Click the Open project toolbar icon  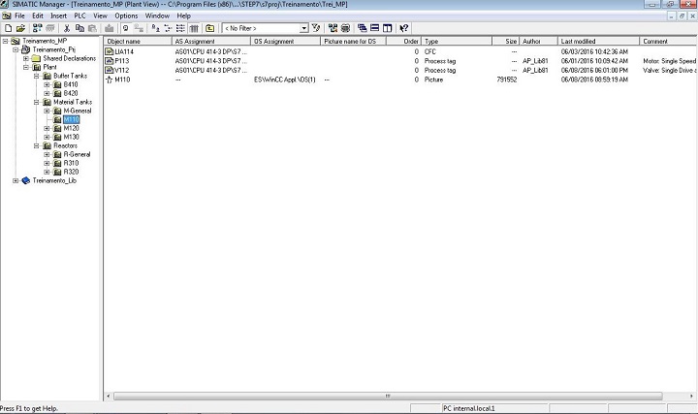[20, 28]
